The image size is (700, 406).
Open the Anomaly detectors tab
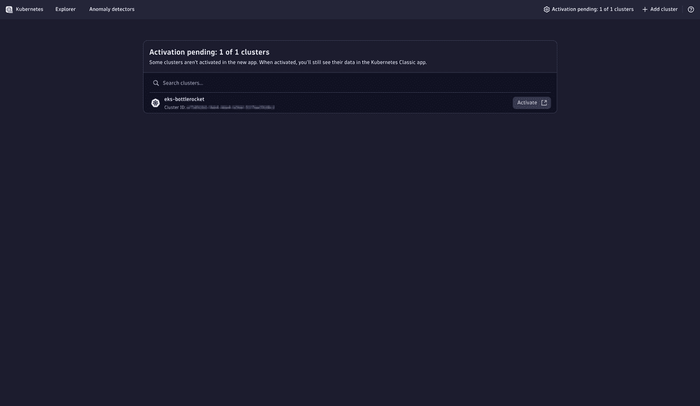[112, 9]
